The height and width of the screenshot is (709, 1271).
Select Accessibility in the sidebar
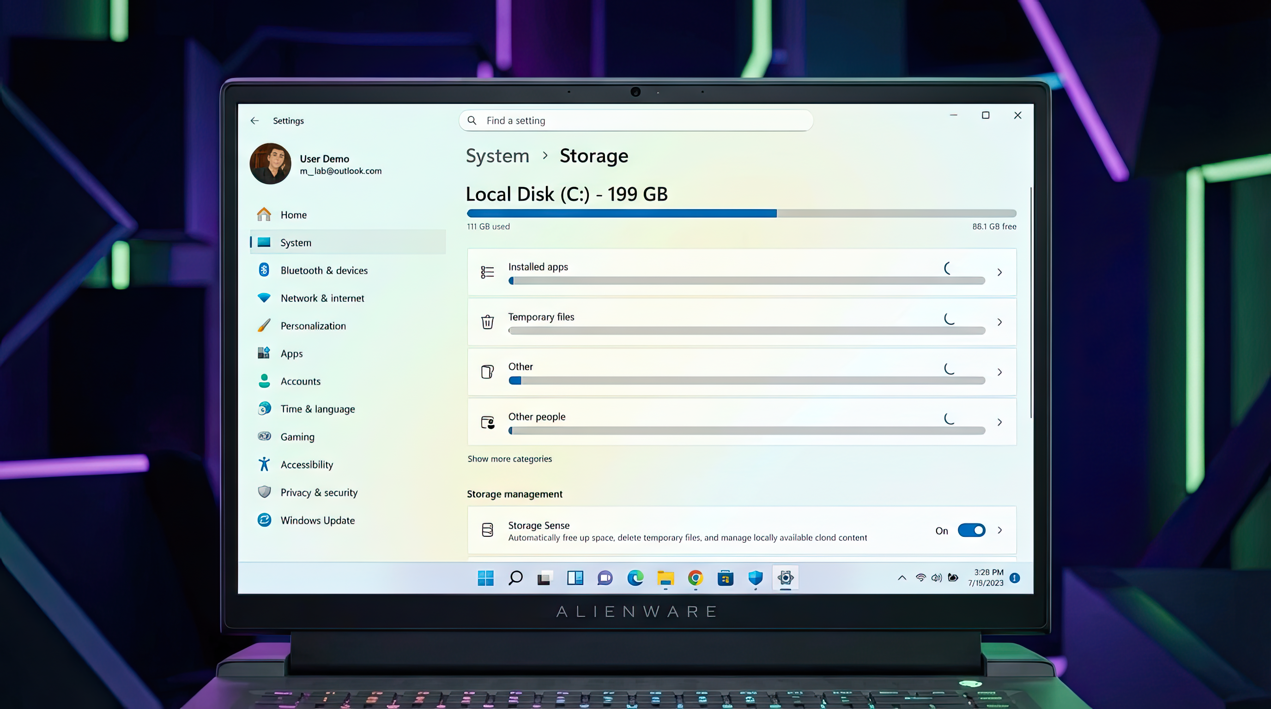(307, 464)
